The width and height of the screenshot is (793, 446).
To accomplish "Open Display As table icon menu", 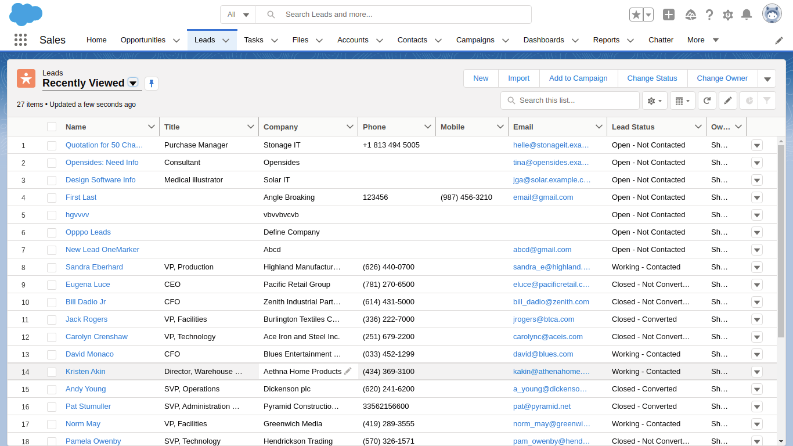I will coord(683,100).
